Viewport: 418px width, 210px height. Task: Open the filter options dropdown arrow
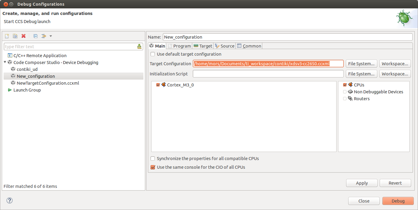click(51, 36)
